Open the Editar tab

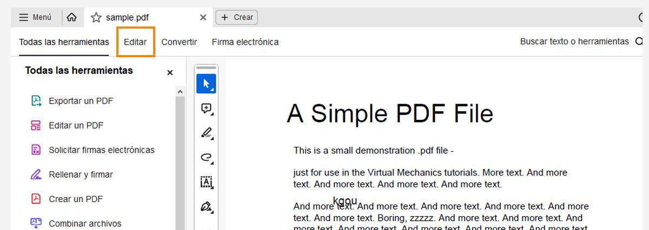[135, 42]
